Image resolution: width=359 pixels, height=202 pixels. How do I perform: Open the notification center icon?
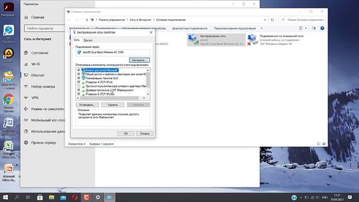click(350, 197)
